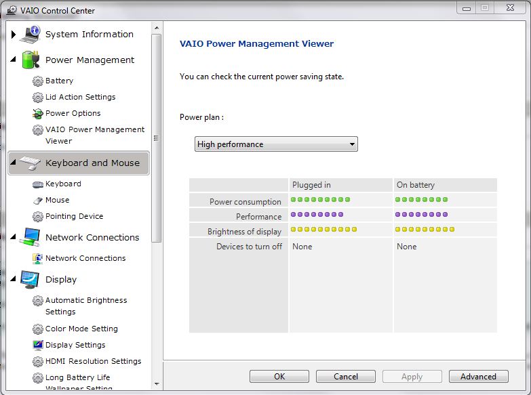
Task: Click the mouse icon beside Mouse
Action: pos(37,201)
